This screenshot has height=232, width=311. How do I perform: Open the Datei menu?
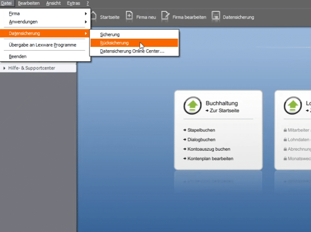pyautogui.click(x=6, y=3)
